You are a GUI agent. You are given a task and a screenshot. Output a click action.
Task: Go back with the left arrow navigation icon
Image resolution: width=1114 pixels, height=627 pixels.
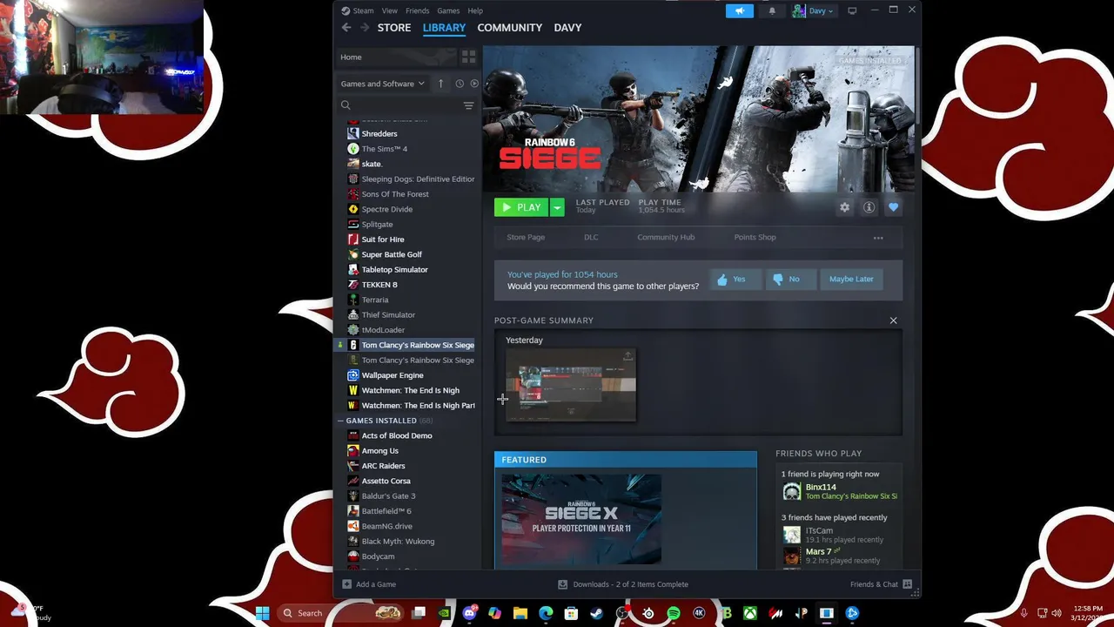tap(346, 27)
